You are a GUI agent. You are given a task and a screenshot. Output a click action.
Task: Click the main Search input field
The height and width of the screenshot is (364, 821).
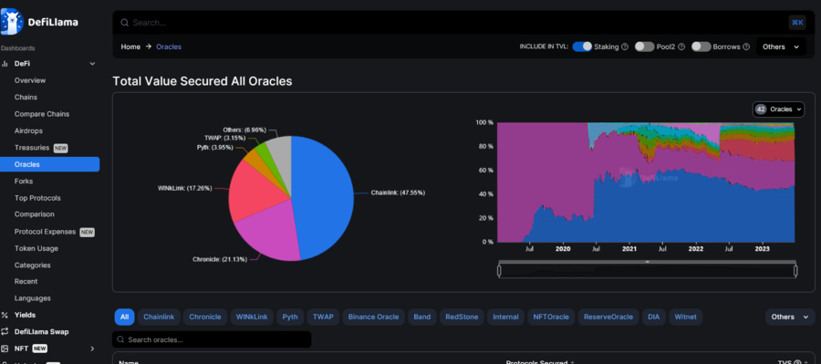click(452, 23)
